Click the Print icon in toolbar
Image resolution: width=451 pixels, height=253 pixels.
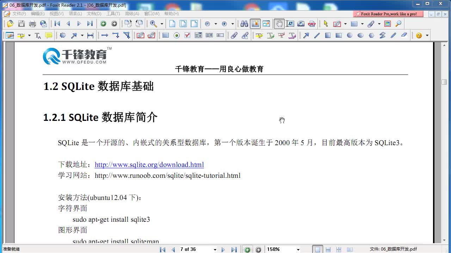coord(32,24)
